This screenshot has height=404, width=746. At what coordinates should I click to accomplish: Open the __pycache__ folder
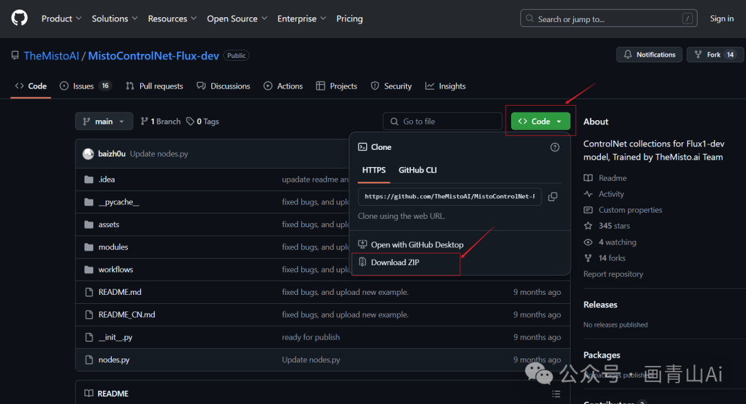[x=119, y=202]
